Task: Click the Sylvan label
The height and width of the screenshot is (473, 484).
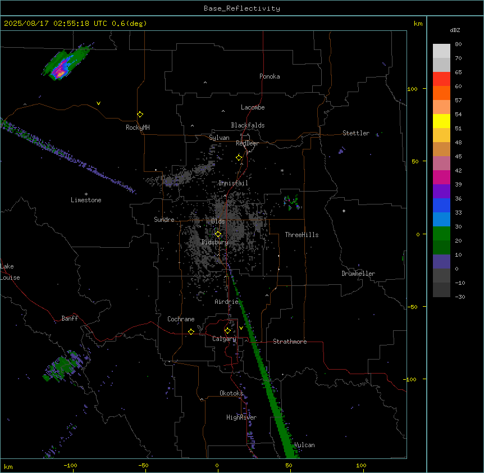Action: 219,138
